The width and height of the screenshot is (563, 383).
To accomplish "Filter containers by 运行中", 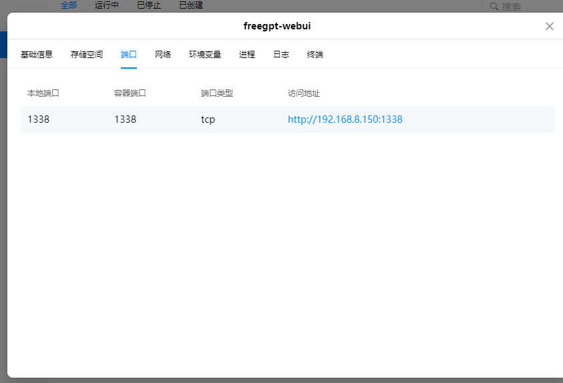I will point(107,5).
